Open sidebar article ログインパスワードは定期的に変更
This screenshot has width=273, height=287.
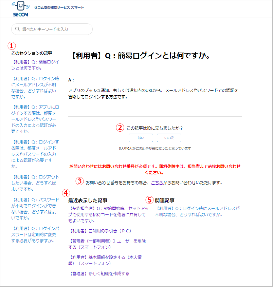(x=35, y=234)
